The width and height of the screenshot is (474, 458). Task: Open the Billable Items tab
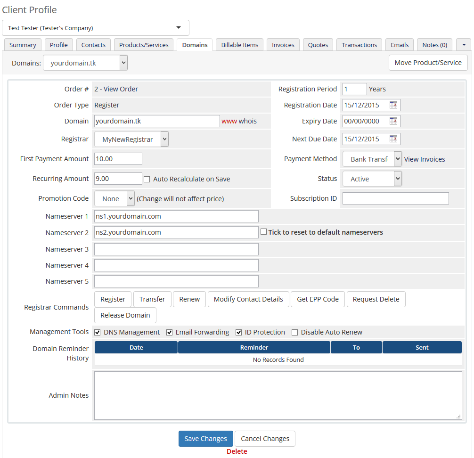(240, 45)
